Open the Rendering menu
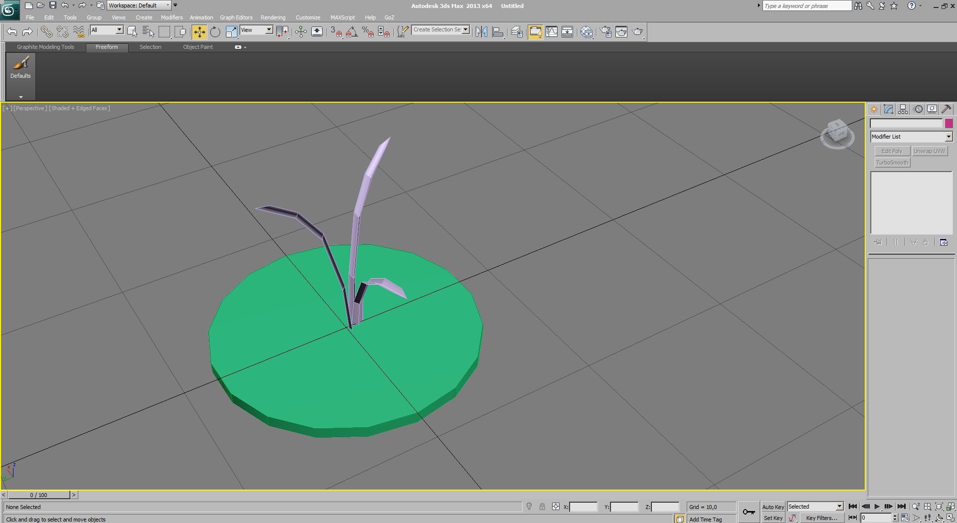This screenshot has height=523, width=957. (x=273, y=17)
